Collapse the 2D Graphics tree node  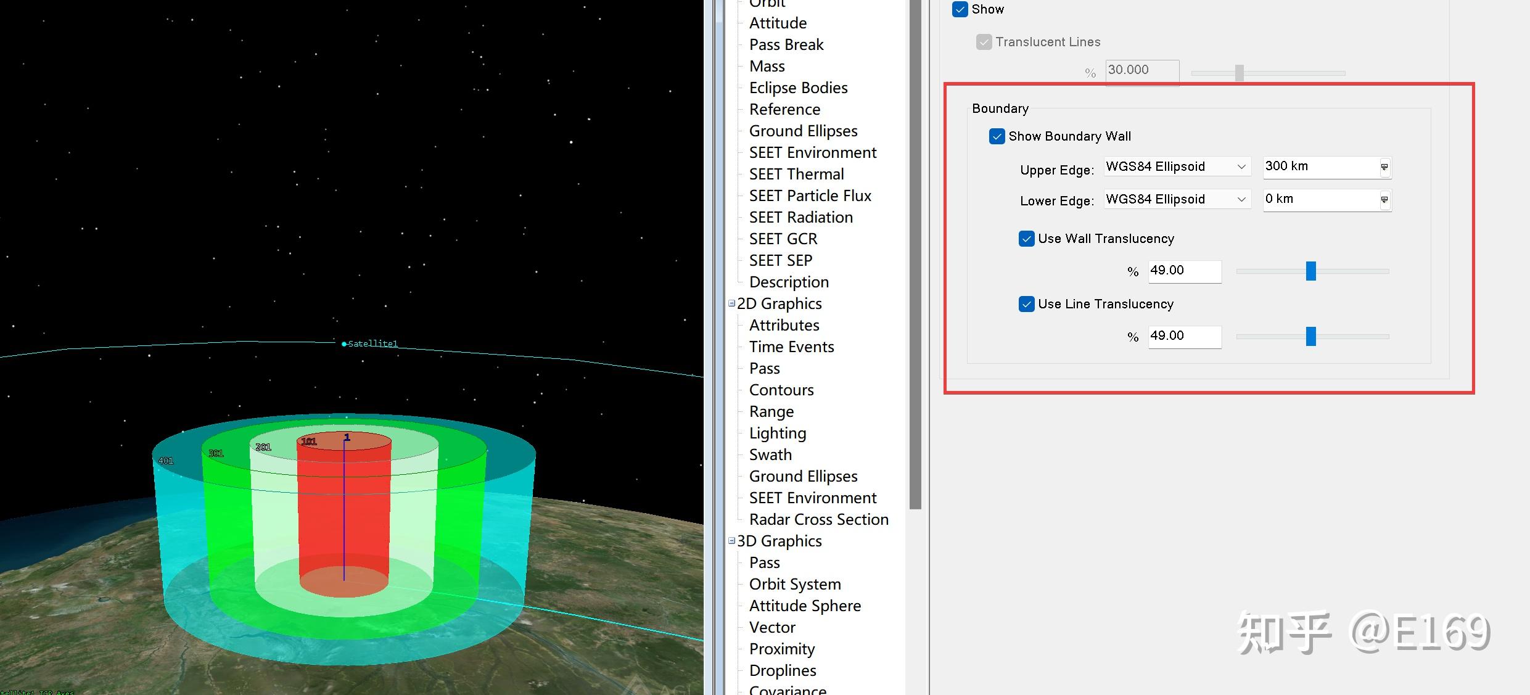pos(731,303)
